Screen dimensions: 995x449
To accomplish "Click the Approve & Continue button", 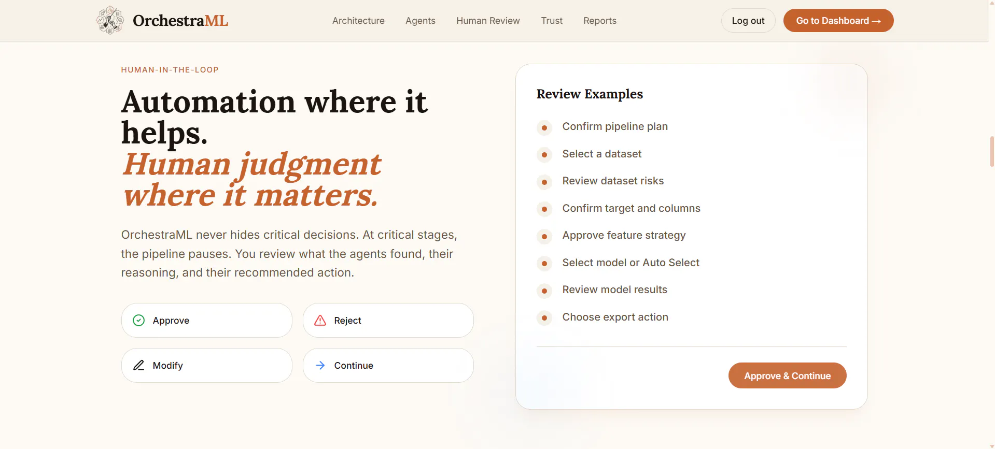I will tap(787, 375).
